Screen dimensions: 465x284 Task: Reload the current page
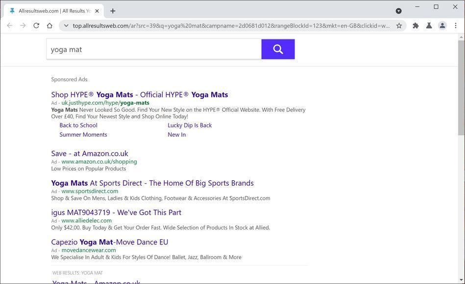click(x=36, y=25)
